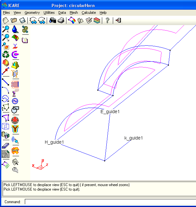Click the colored curved patch icon
The width and height of the screenshot is (196, 207).
[x=15, y=38]
